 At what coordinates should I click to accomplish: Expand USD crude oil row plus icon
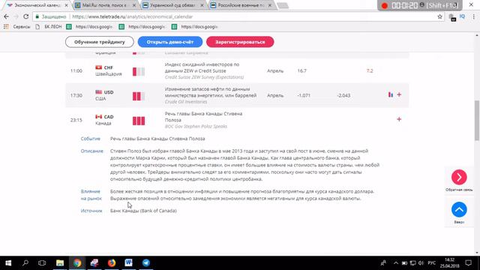point(399,95)
